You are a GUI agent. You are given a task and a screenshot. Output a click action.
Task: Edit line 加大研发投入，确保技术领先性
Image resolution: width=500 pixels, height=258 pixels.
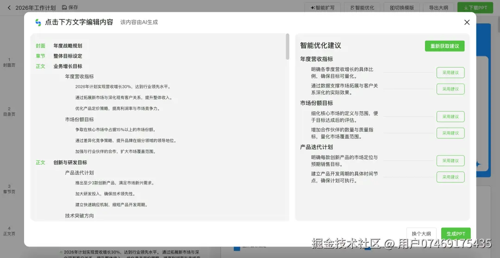(x=105, y=194)
